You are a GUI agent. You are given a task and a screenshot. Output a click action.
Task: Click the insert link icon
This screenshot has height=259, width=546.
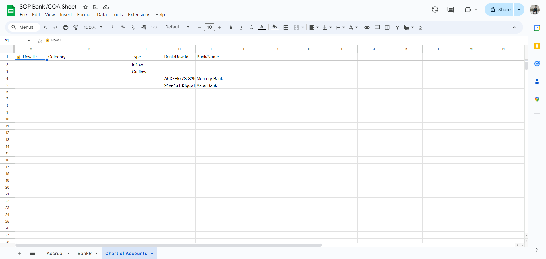[x=367, y=27]
